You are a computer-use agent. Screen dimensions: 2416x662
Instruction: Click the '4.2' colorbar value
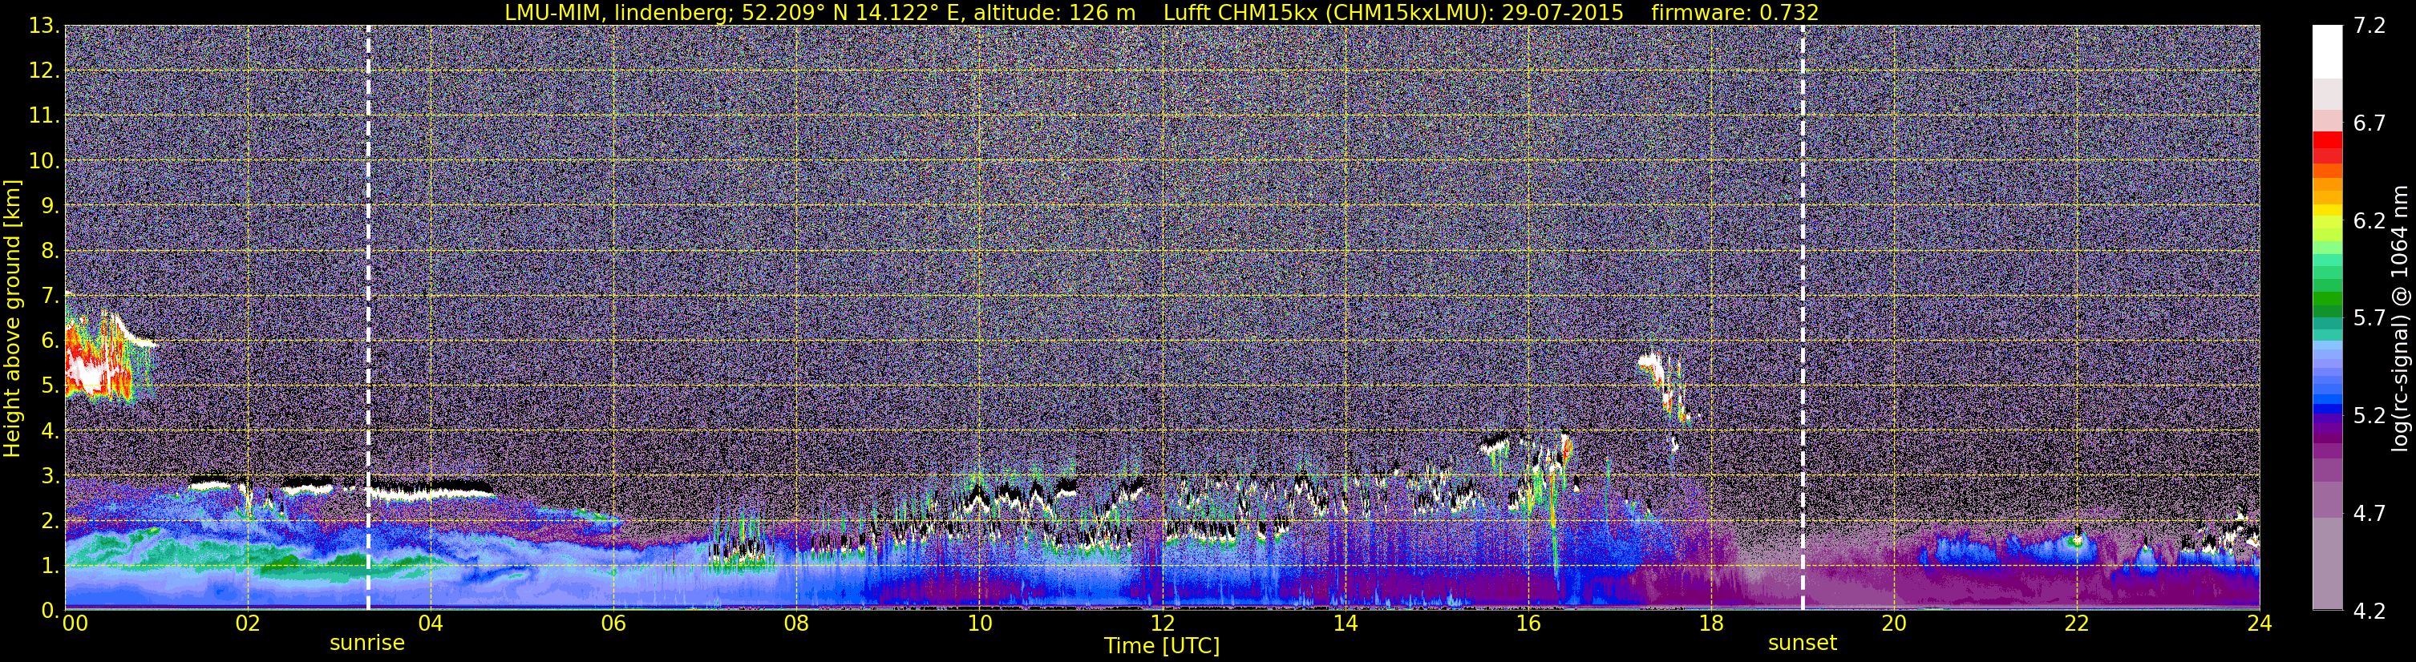pyautogui.click(x=2369, y=612)
